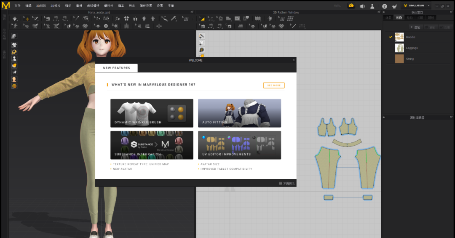Open the help question mark icon
The image size is (455, 238).
click(x=384, y=6)
